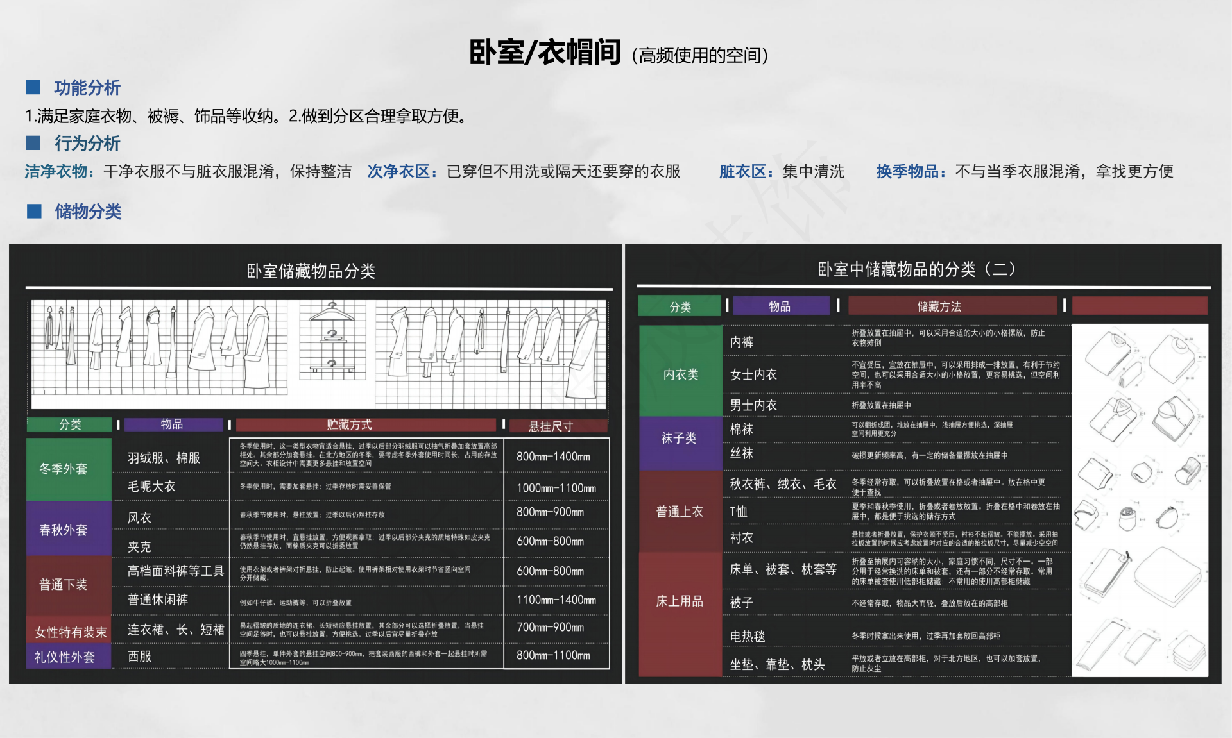Click the stacked folded duvet illustration

(1168, 576)
